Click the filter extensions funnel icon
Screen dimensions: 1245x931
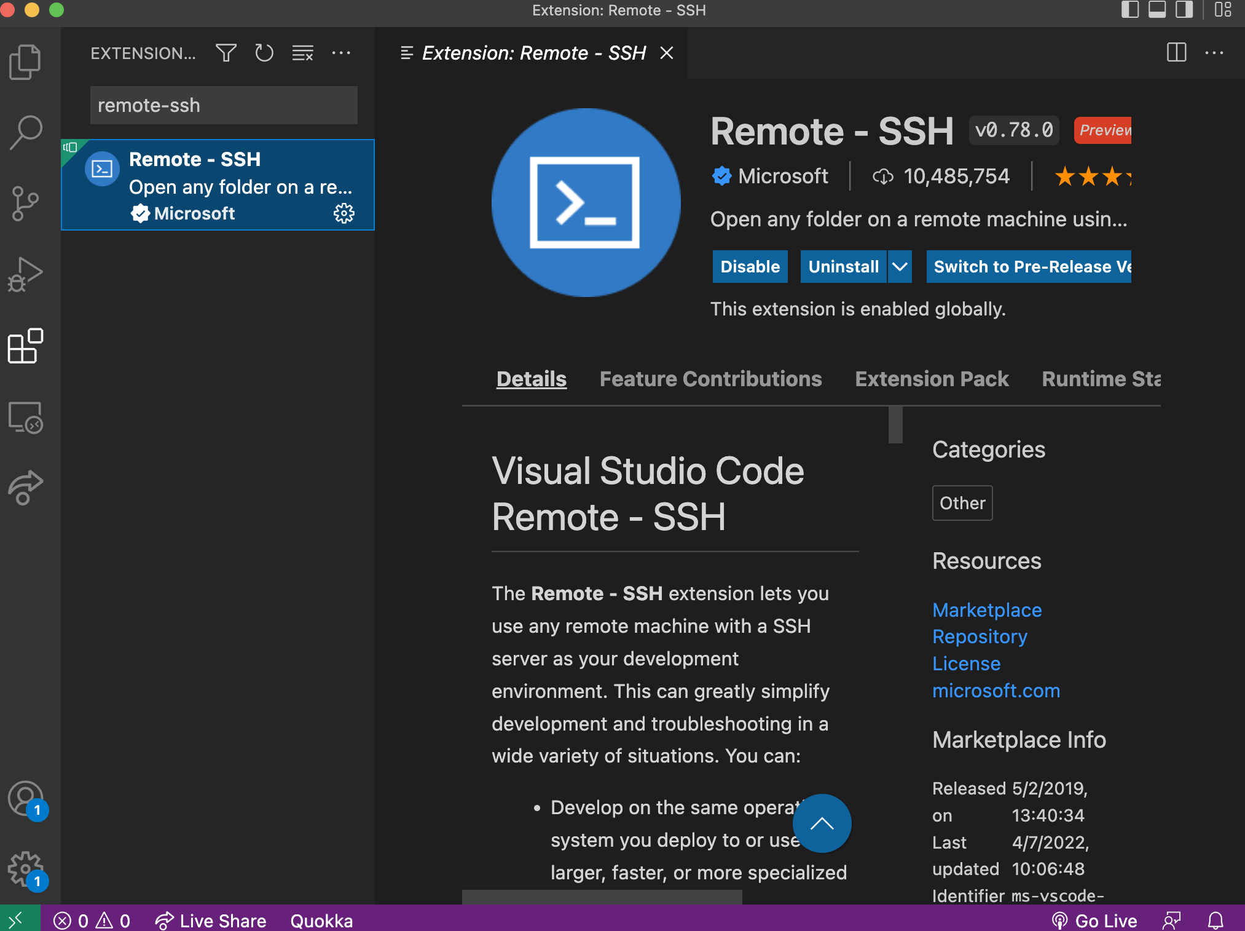226,53
